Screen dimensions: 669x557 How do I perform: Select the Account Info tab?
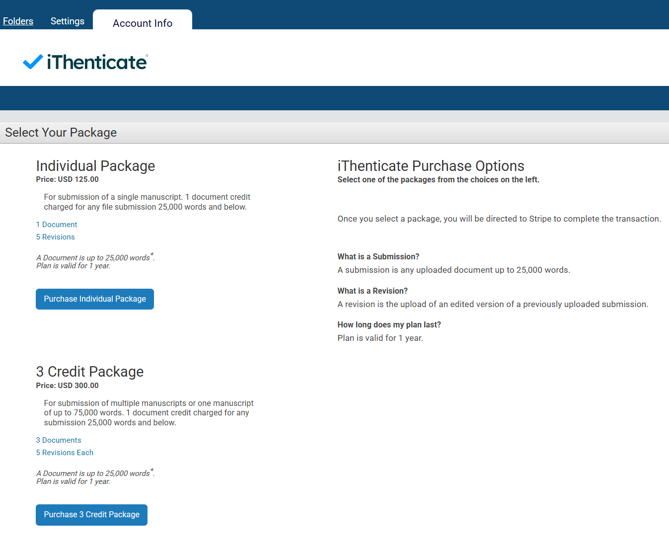coord(143,23)
